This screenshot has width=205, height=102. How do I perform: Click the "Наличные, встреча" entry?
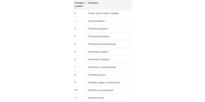pos(109,59)
